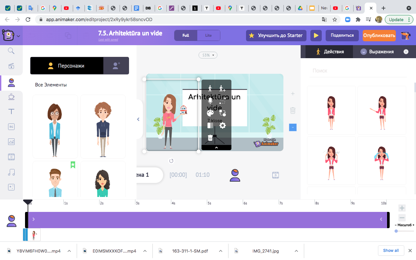The width and height of the screenshot is (416, 260).
Task: Click the browser address bar URL
Action: [x=99, y=19]
